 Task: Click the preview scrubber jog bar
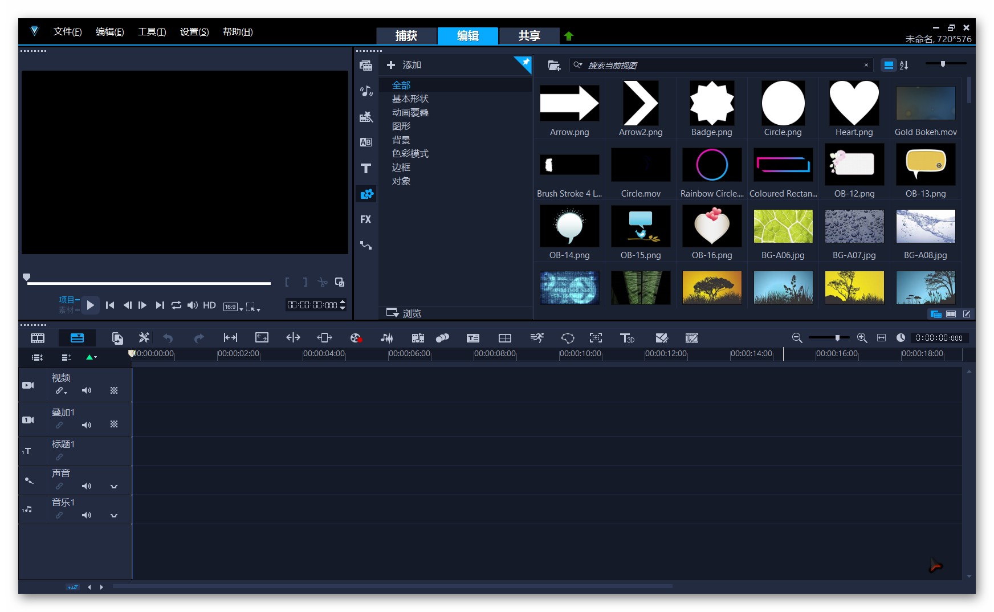coord(148,283)
